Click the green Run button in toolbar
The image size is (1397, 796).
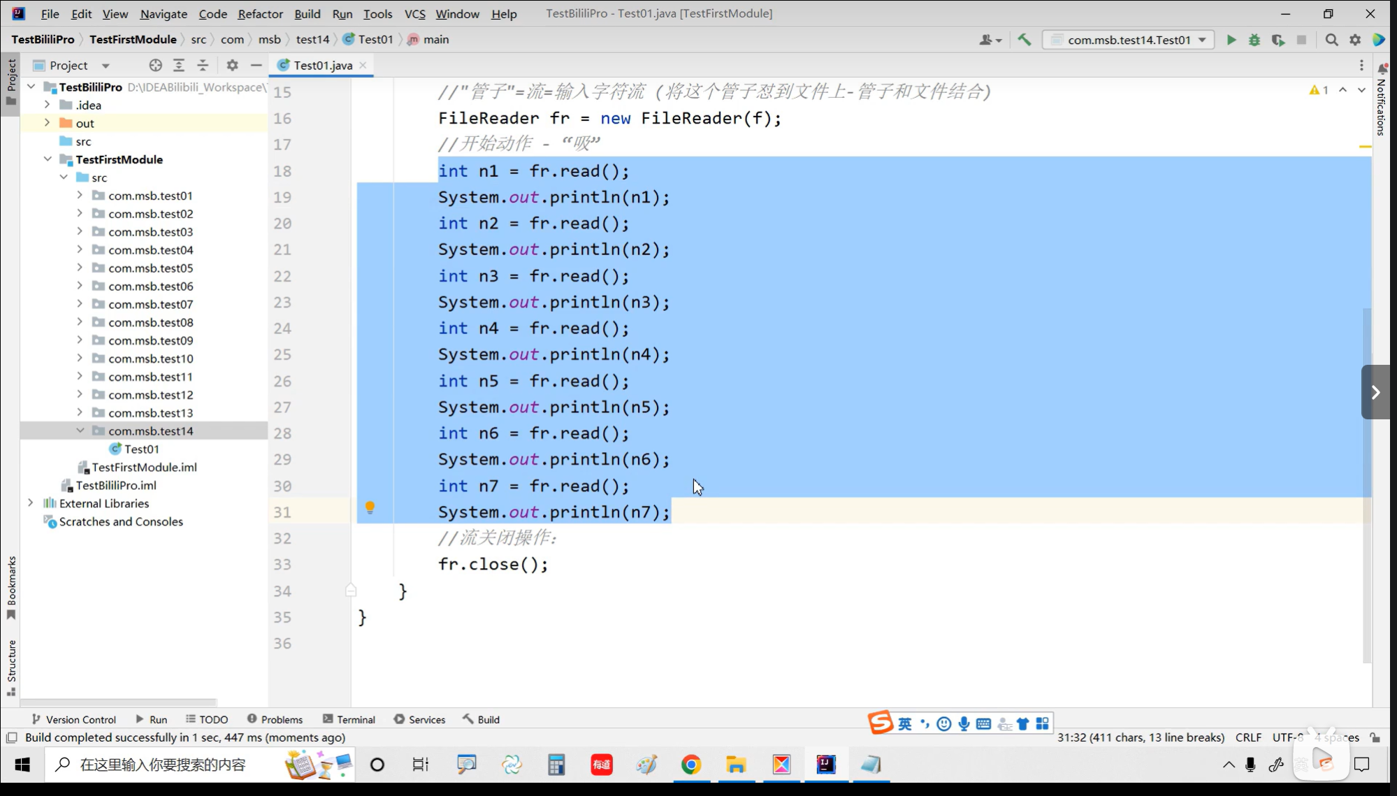click(x=1231, y=40)
